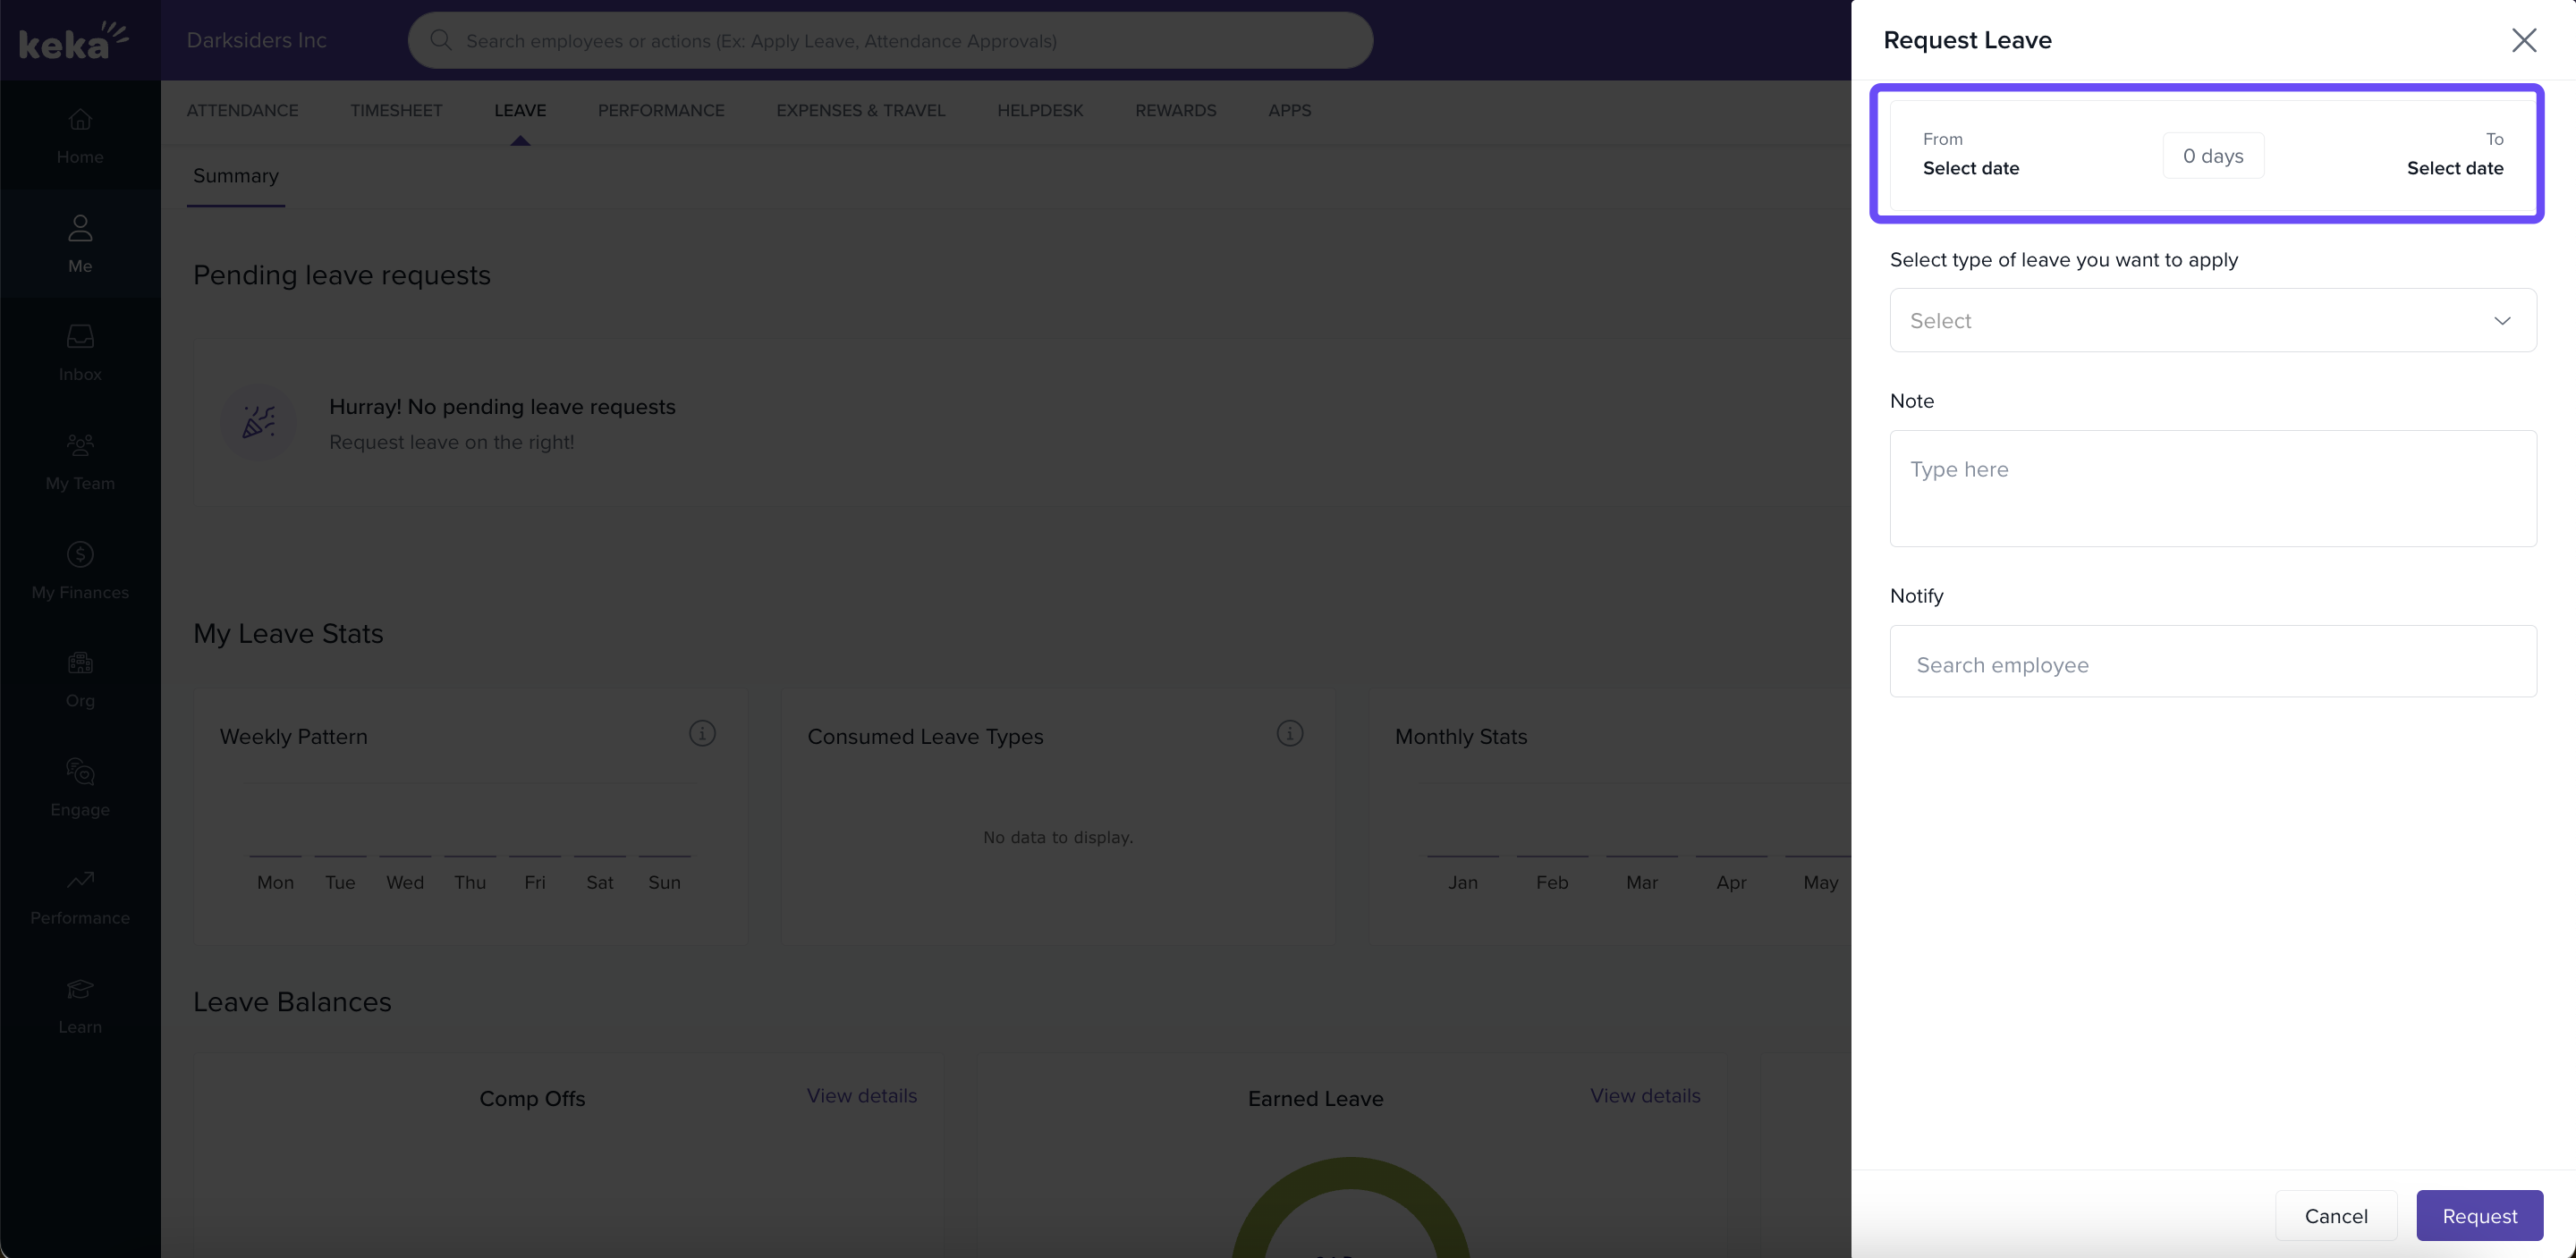Screen dimensions: 2576x1258
Task: Expand the leave type Select dropdown
Action: [x=2212, y=320]
